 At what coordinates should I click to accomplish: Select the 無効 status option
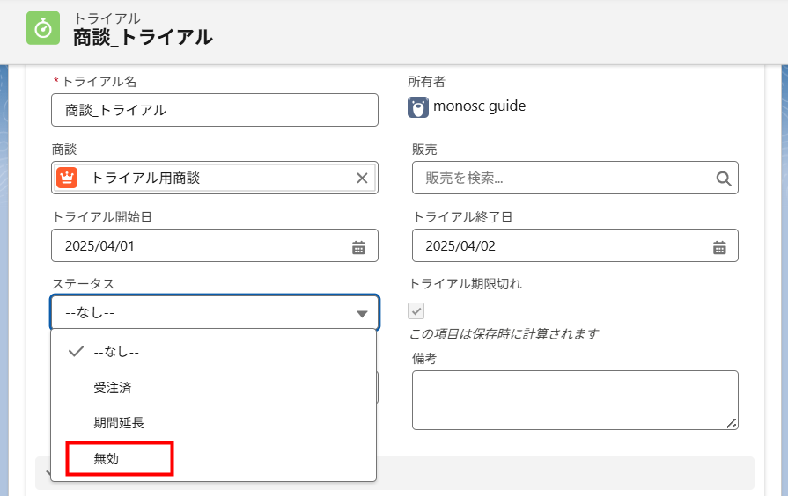tap(107, 458)
